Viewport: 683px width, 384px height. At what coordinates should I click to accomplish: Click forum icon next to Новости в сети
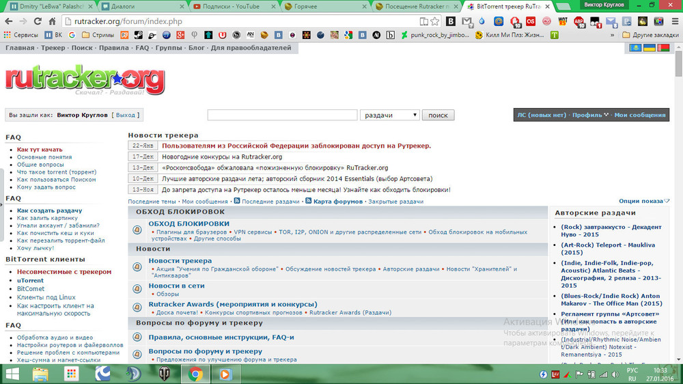coord(137,288)
